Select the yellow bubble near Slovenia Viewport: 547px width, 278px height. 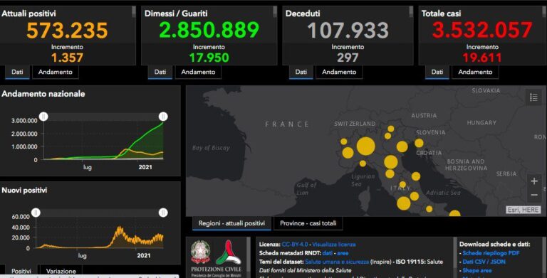point(419,143)
